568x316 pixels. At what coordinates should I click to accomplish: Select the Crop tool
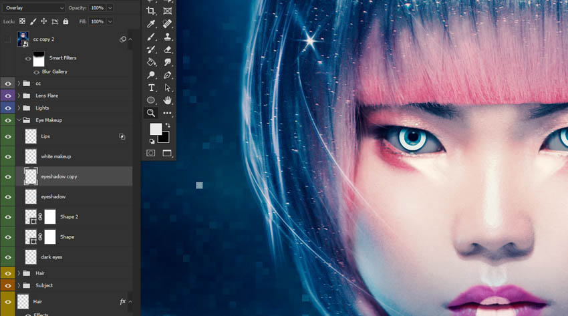(x=151, y=11)
